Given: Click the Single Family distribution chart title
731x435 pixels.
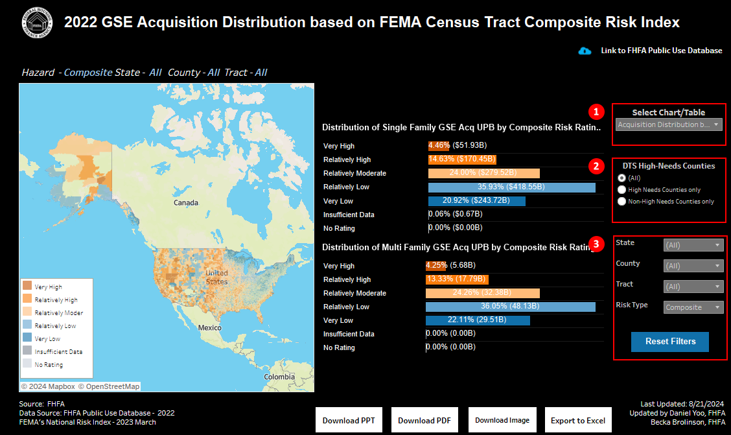Looking at the screenshot, I should [461, 127].
